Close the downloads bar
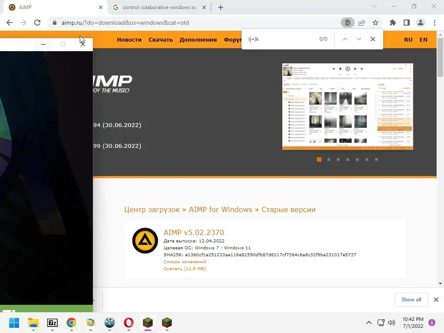Image resolution: width=444 pixels, height=333 pixels. pos(436,300)
